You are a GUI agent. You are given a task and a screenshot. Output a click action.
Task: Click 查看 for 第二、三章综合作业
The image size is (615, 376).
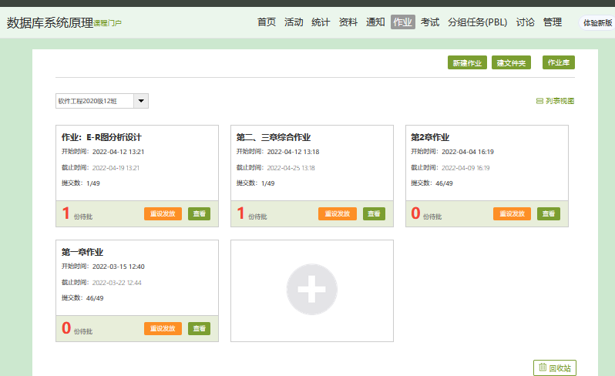click(374, 213)
